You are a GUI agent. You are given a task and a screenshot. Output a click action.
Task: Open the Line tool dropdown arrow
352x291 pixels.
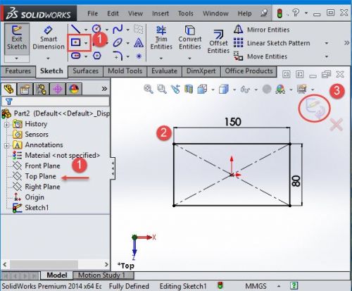click(86, 30)
